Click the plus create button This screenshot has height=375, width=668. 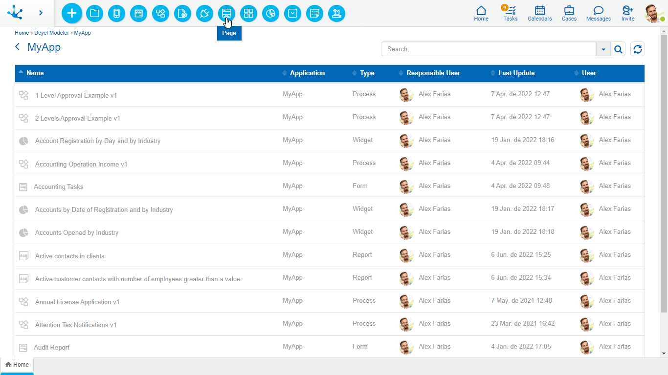72,13
